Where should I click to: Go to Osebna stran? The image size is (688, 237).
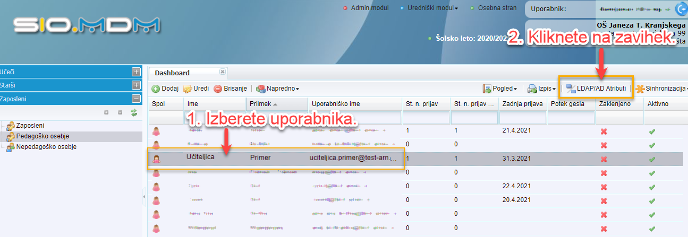pyautogui.click(x=496, y=8)
